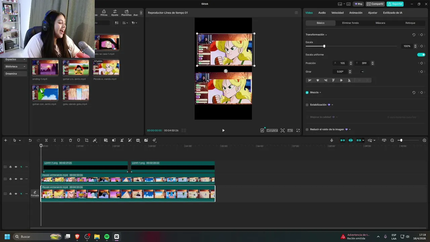Add keyframe diamond for Posición
430x242 pixels.
422,63
